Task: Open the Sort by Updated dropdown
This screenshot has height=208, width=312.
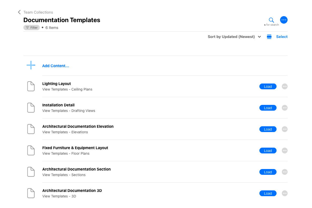Action: (x=234, y=36)
